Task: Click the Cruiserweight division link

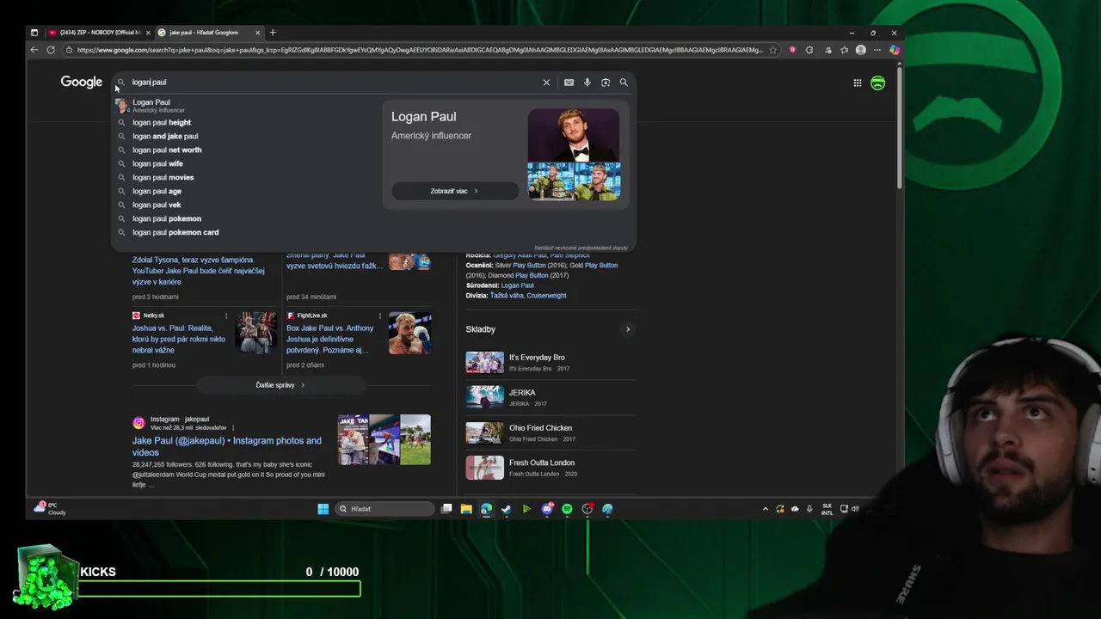Action: click(x=547, y=296)
